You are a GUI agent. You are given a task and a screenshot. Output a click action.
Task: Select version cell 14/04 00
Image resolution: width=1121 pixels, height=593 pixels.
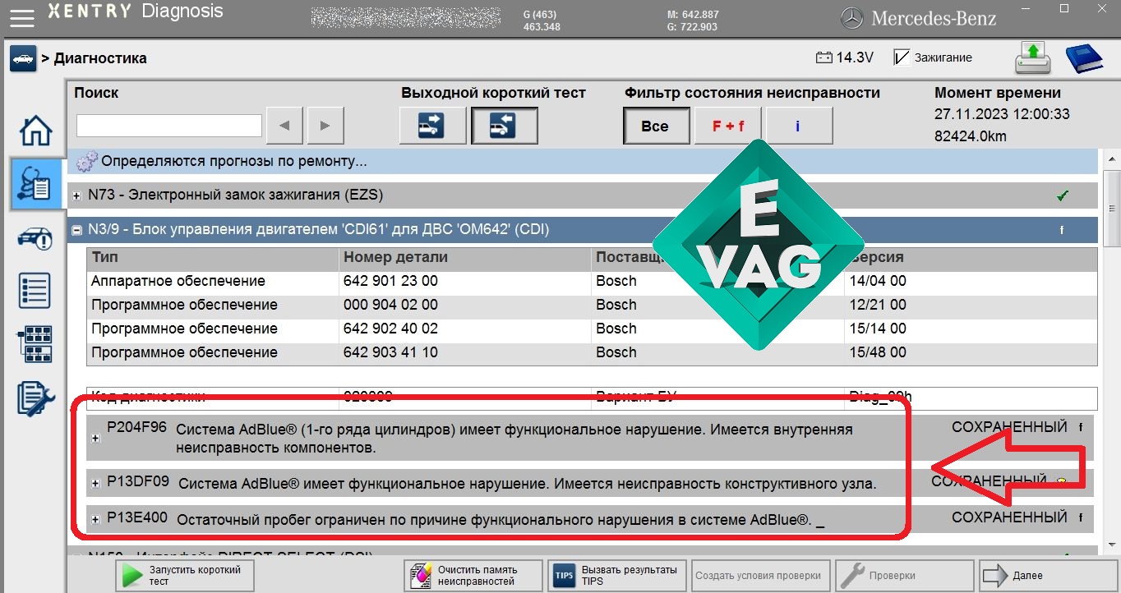click(x=878, y=281)
